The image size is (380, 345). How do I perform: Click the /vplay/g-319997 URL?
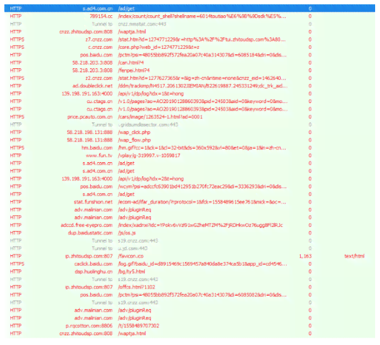[x=149, y=155]
